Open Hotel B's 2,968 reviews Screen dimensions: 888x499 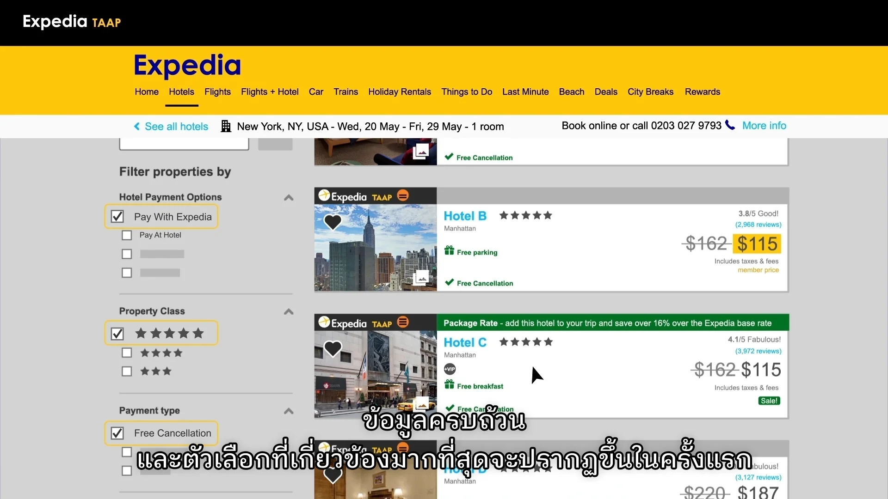757,225
